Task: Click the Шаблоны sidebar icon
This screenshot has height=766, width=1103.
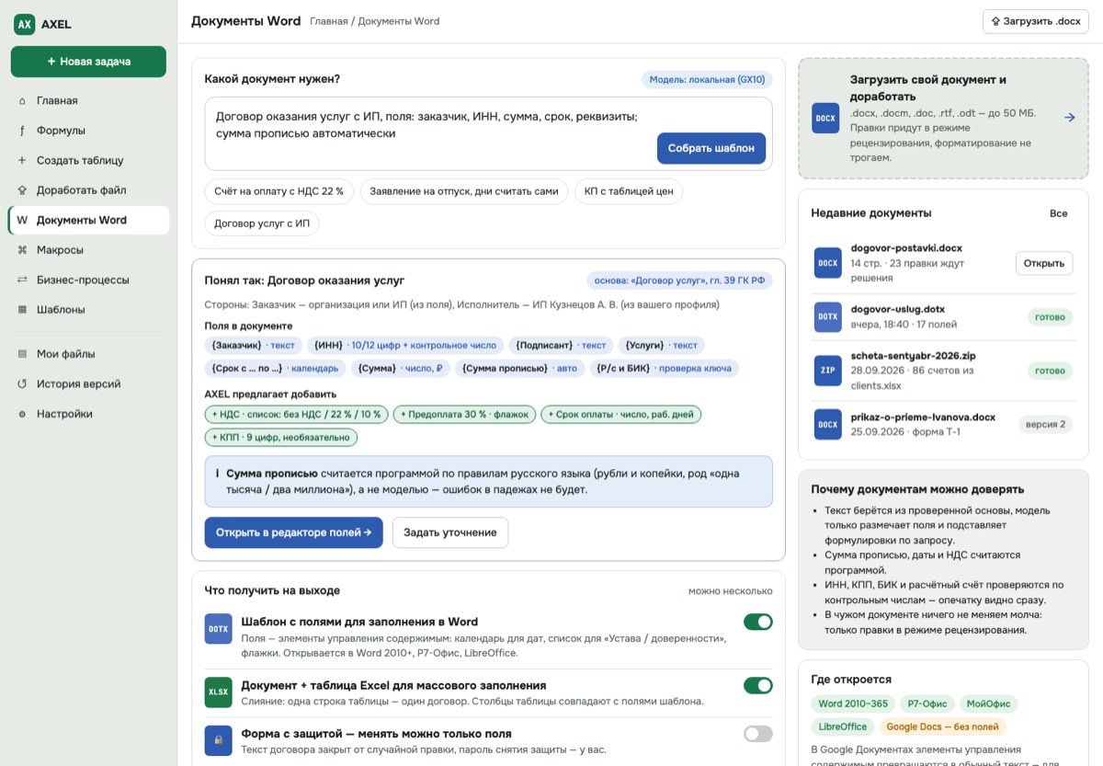Action: click(22, 310)
